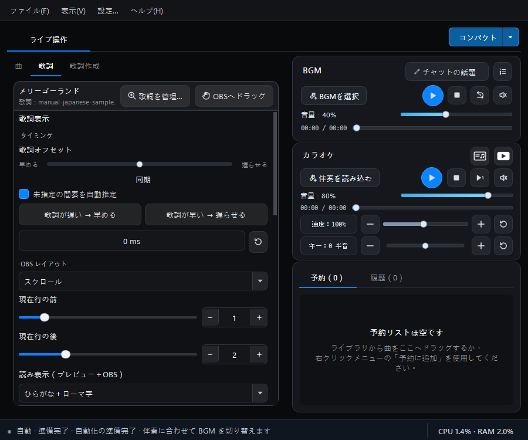Open karaoke lyrics display icon
This screenshot has width=528, height=440.
pos(480,156)
